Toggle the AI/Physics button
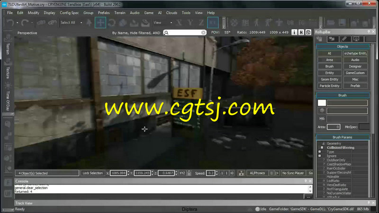The image size is (379, 213). pos(257,173)
